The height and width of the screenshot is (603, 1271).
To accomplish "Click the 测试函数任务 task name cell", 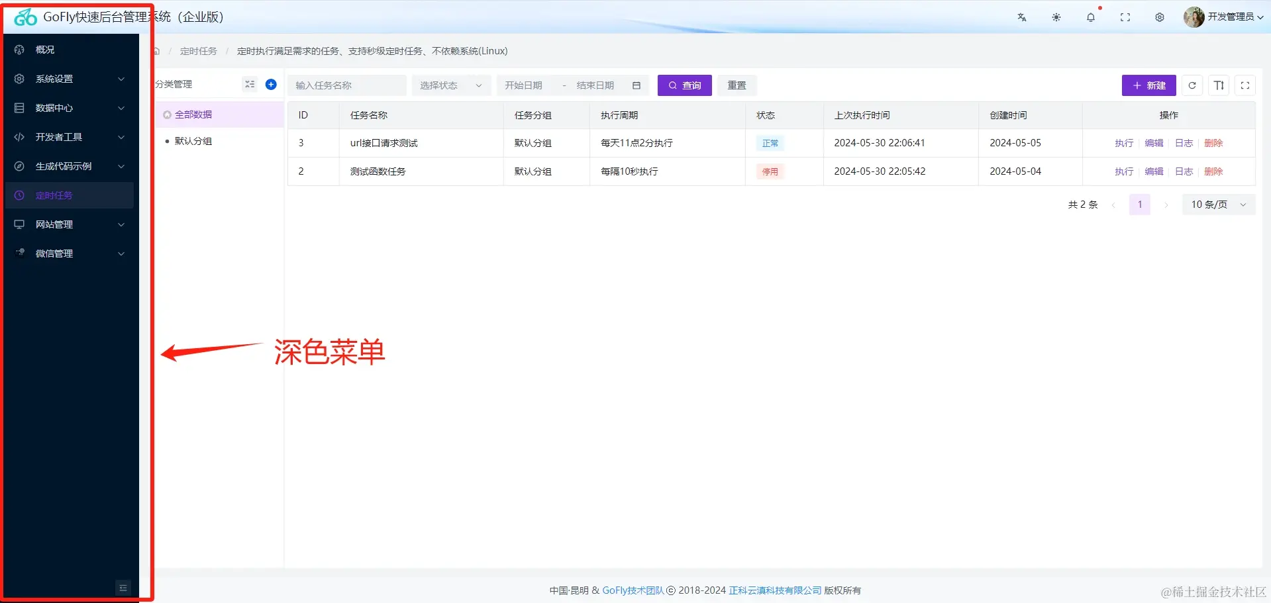I will click(x=421, y=171).
